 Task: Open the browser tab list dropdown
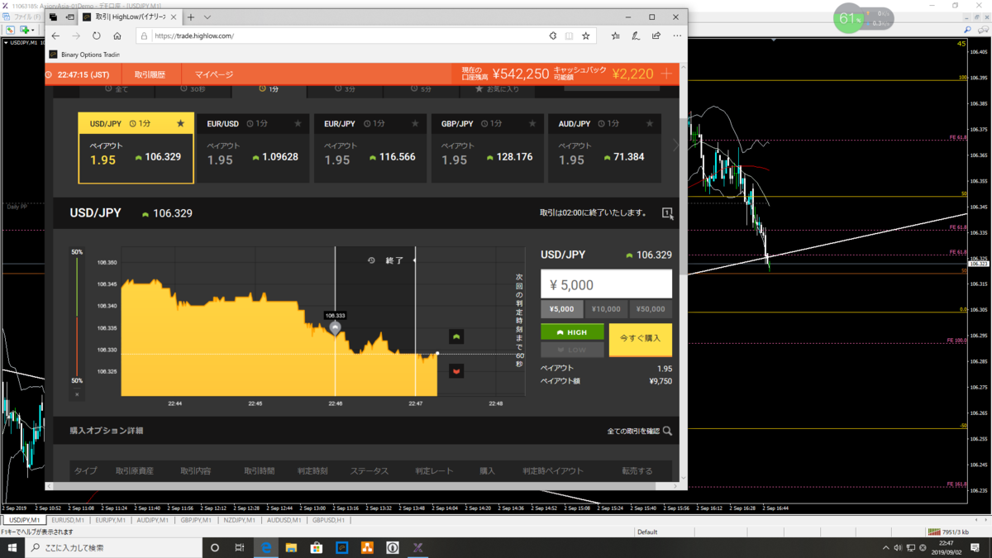click(207, 17)
